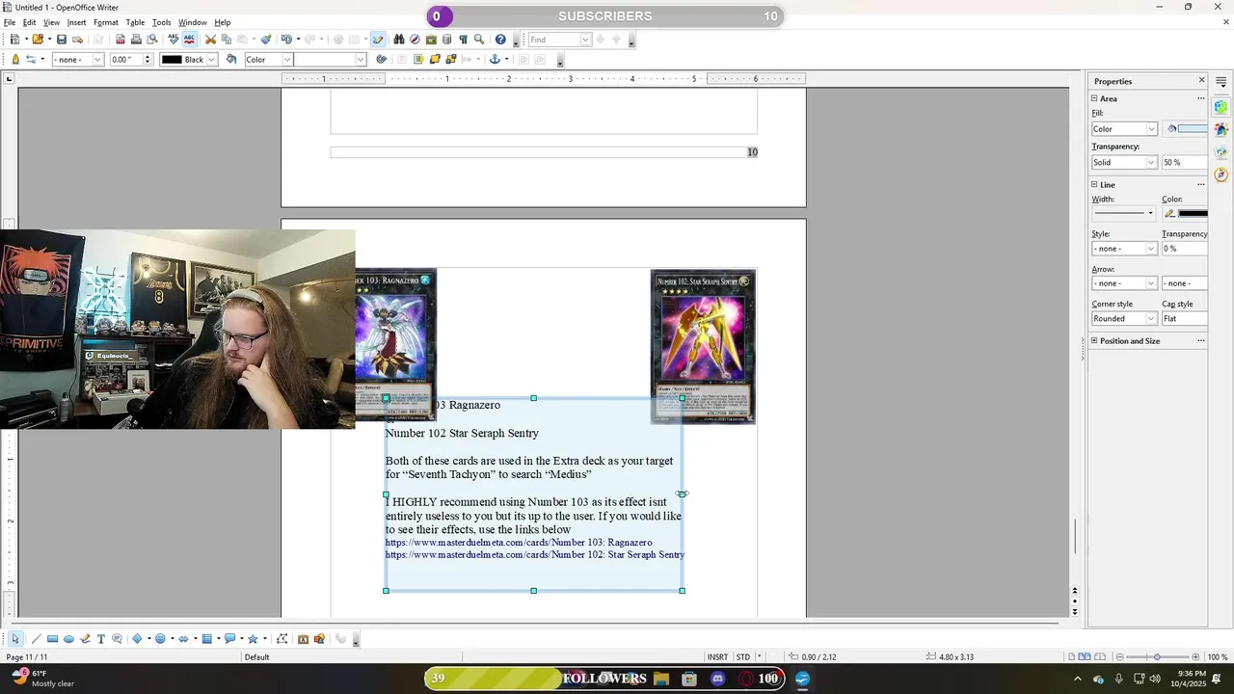
Task: Toggle Edit Points icon in drawing toolbar
Action: [x=282, y=638]
